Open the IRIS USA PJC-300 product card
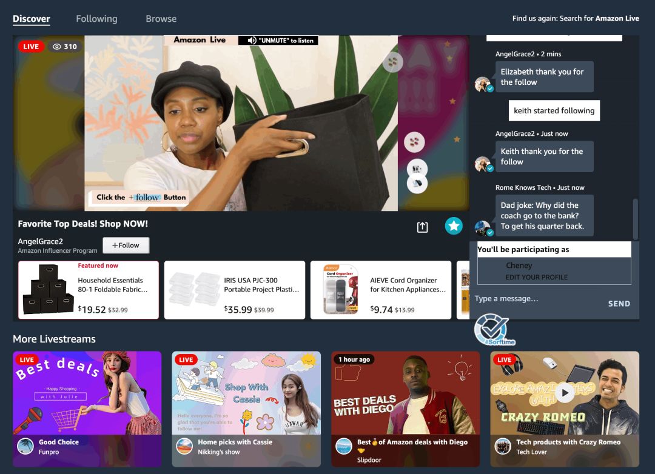Viewport: 655px width, 474px height. point(235,290)
